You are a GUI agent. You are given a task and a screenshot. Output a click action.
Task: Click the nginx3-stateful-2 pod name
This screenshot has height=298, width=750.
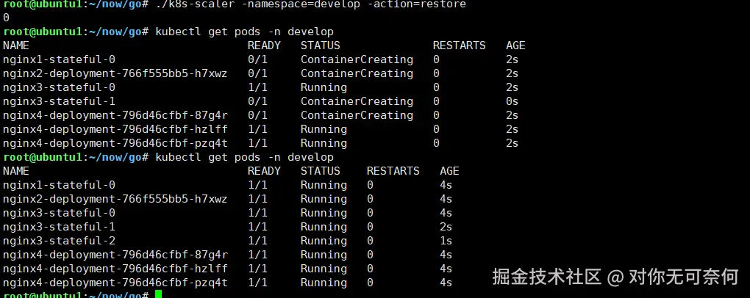59,241
